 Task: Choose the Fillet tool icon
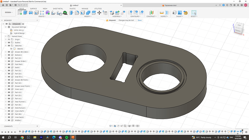pyautogui.click(x=77, y=13)
